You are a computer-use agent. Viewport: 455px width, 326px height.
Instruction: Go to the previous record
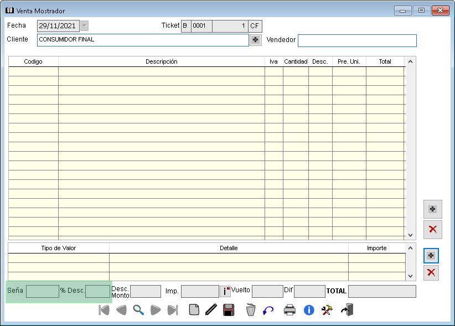121,310
